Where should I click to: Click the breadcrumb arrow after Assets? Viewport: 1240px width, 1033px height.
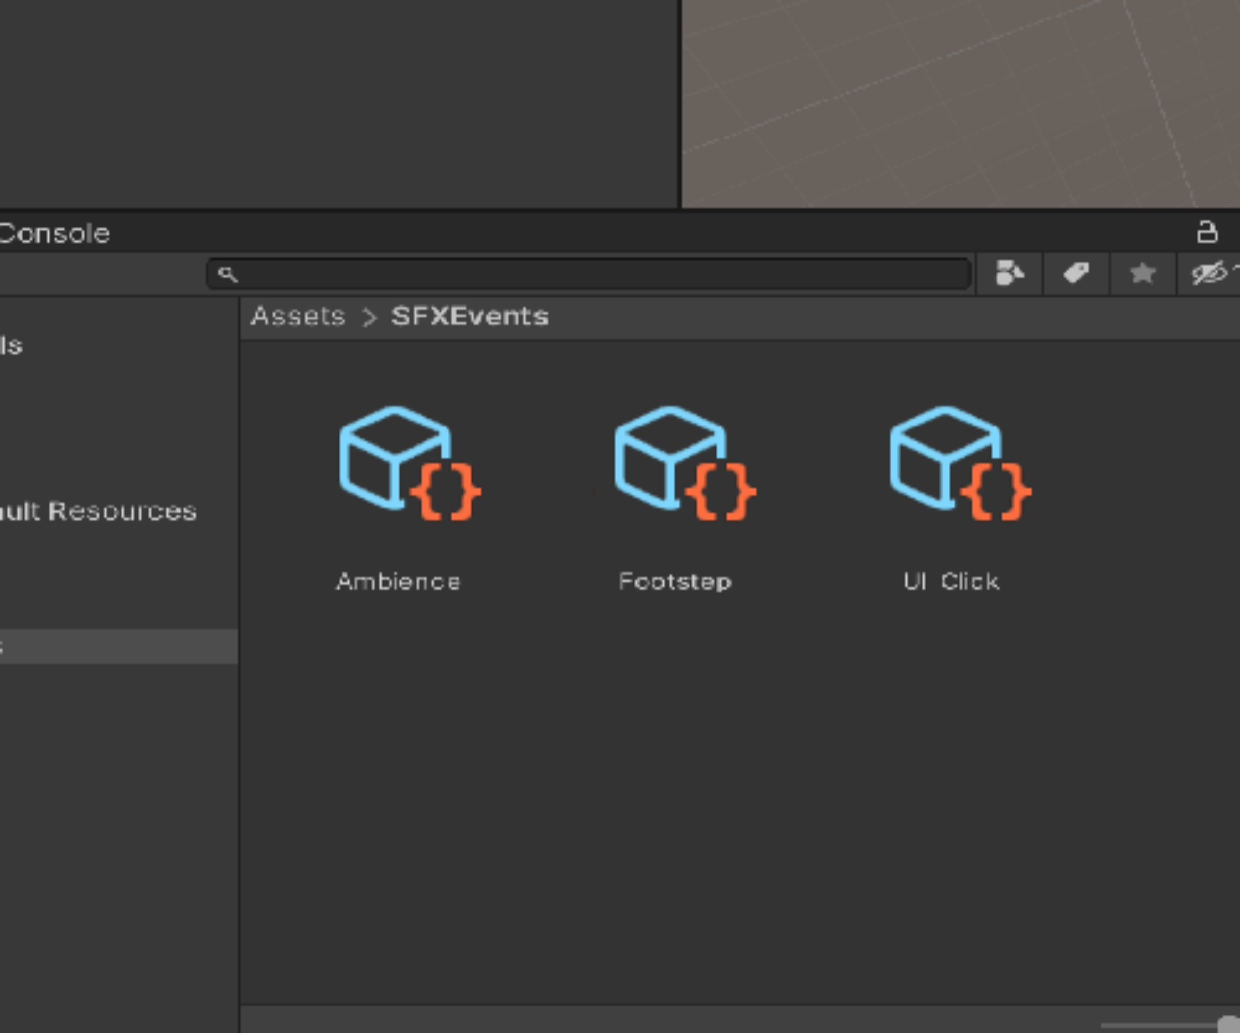[370, 317]
